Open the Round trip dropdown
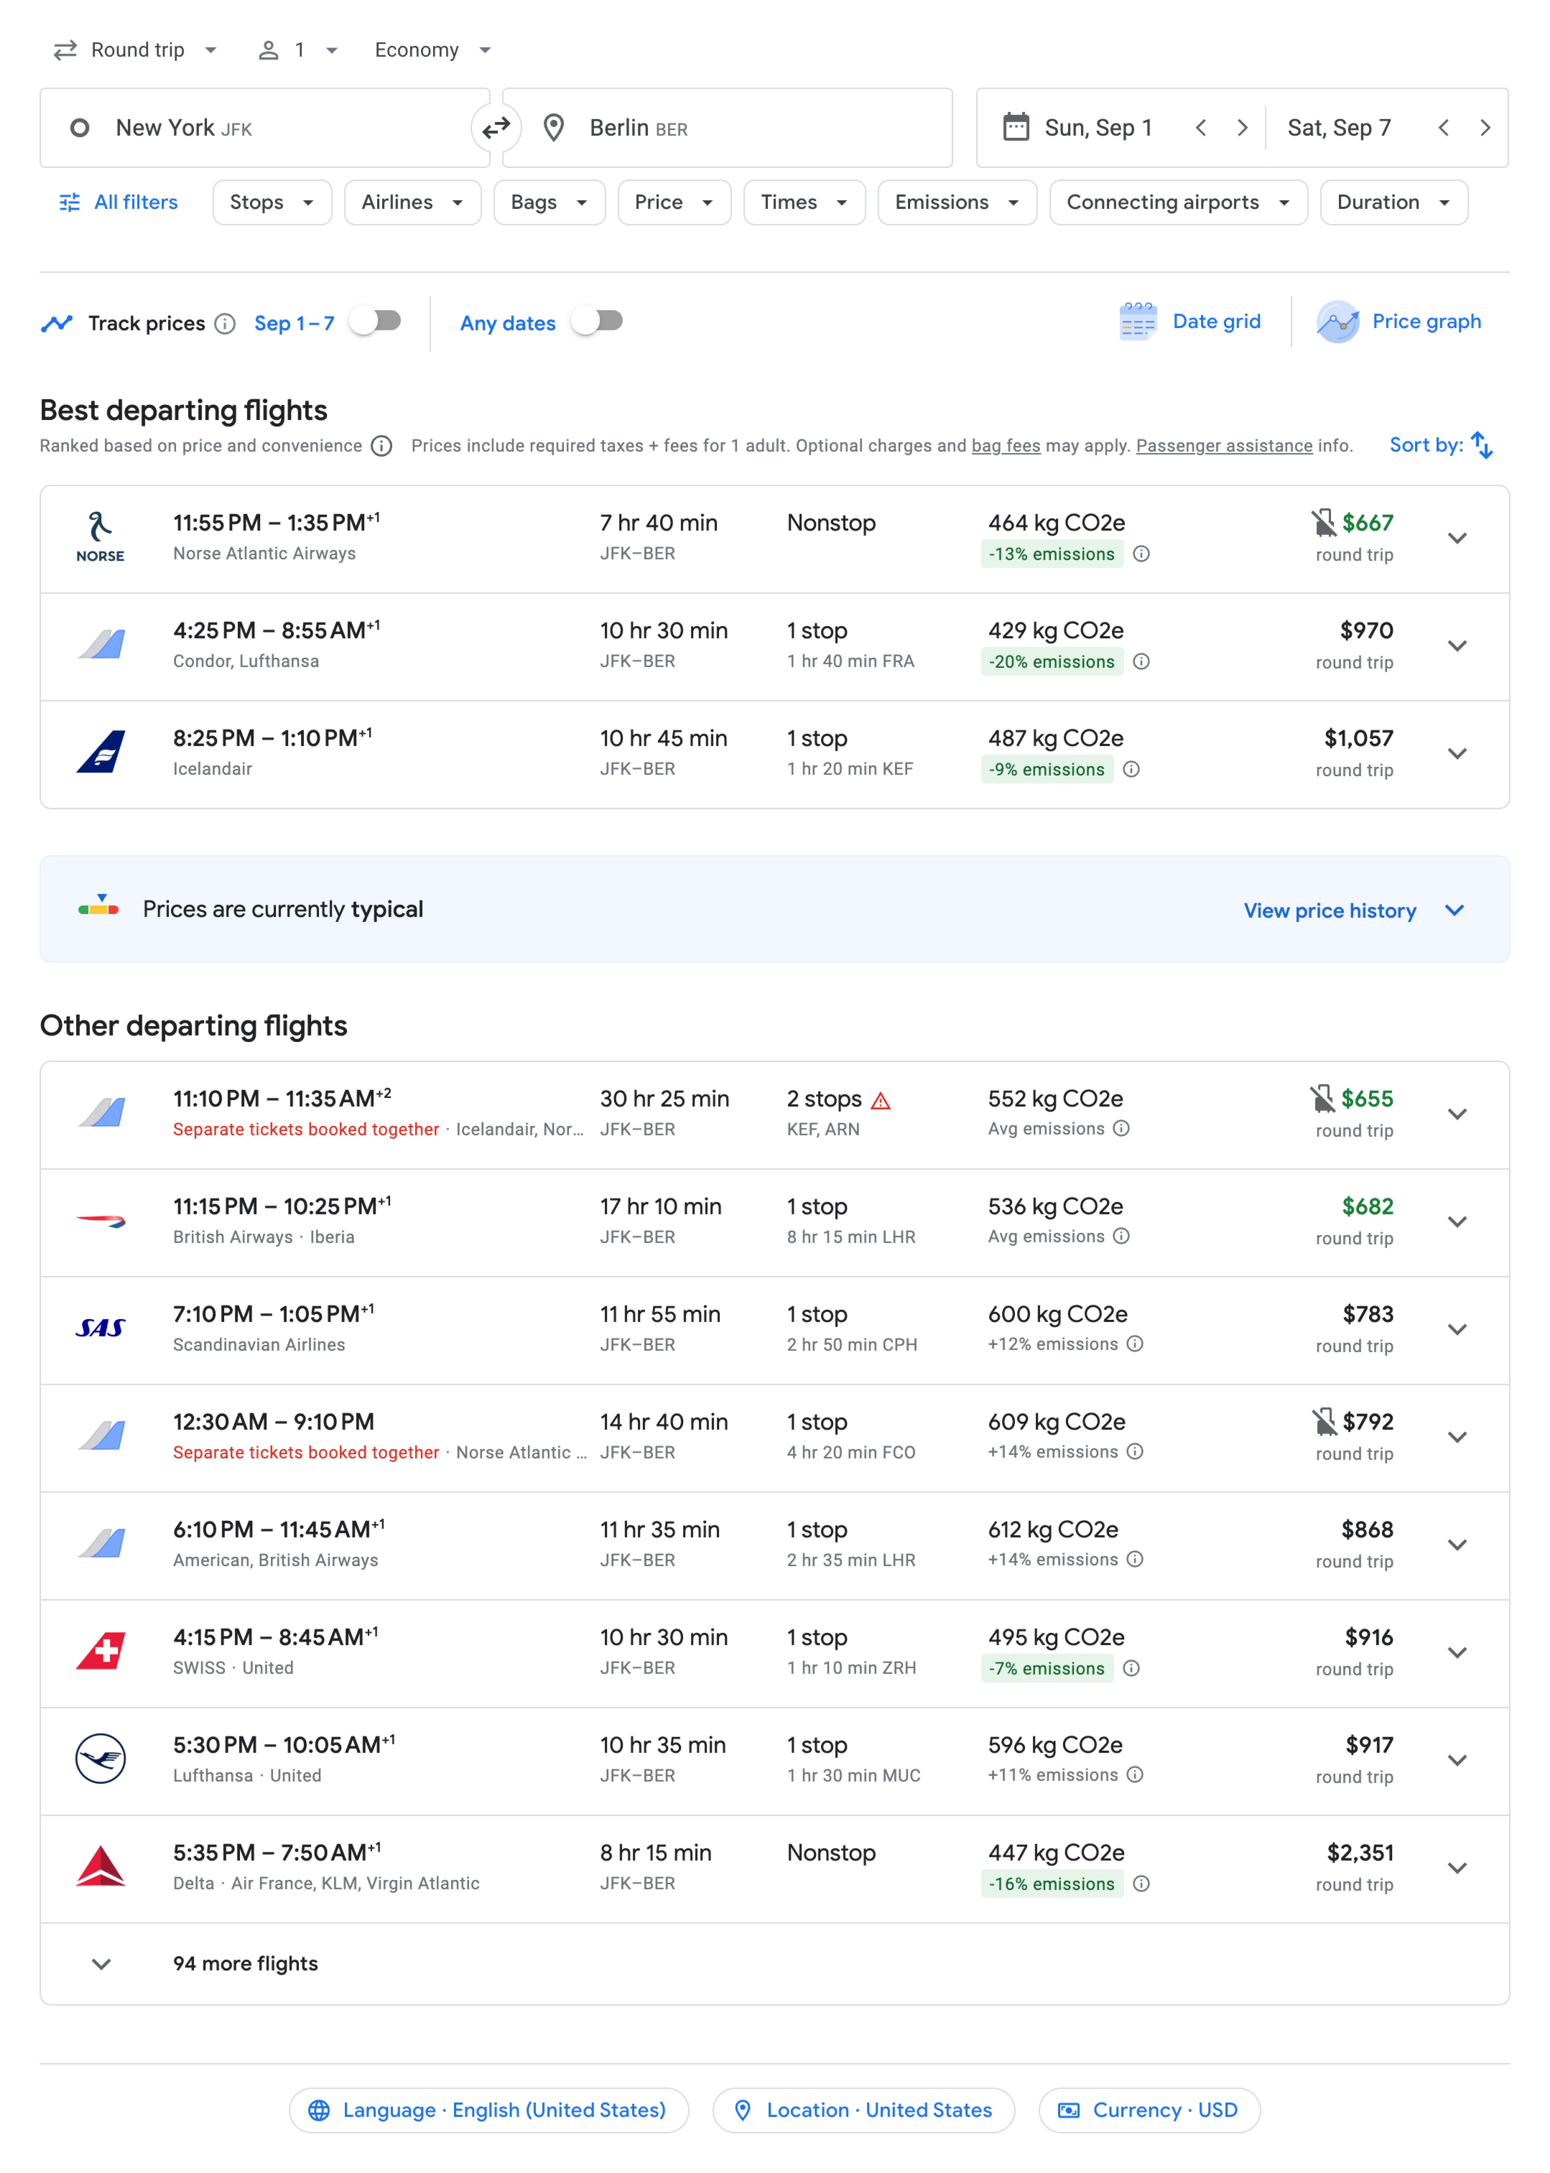The height and width of the screenshot is (2173, 1550). point(136,50)
